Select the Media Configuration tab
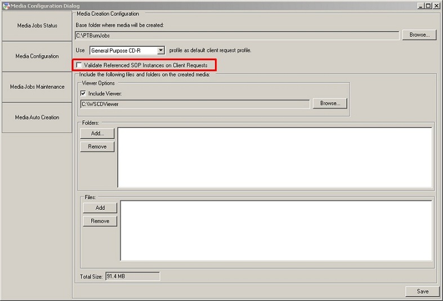Image resolution: width=443 pixels, height=301 pixels. coord(37,56)
